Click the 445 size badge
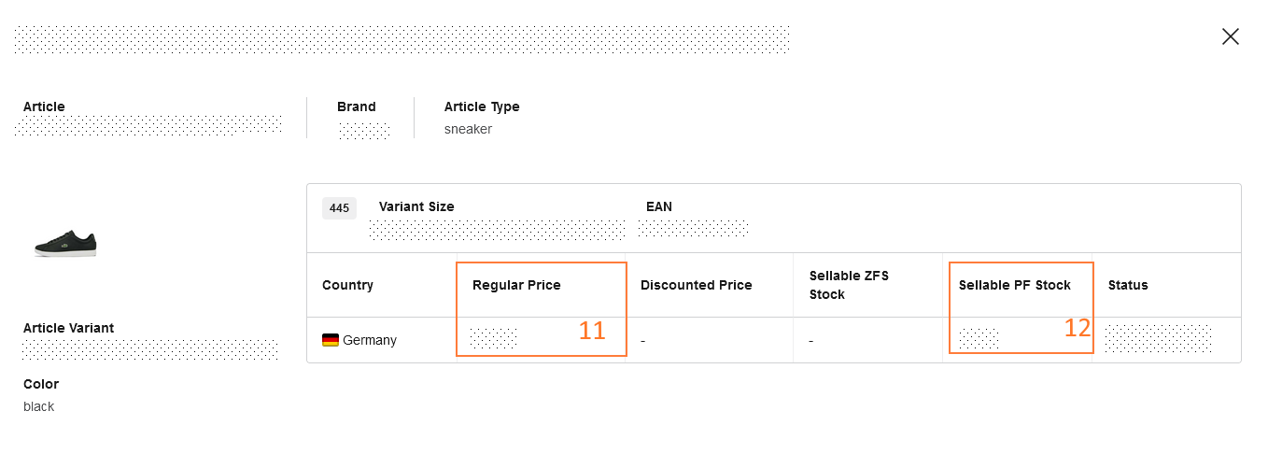Viewport: 1268px width, 468px height. point(339,207)
